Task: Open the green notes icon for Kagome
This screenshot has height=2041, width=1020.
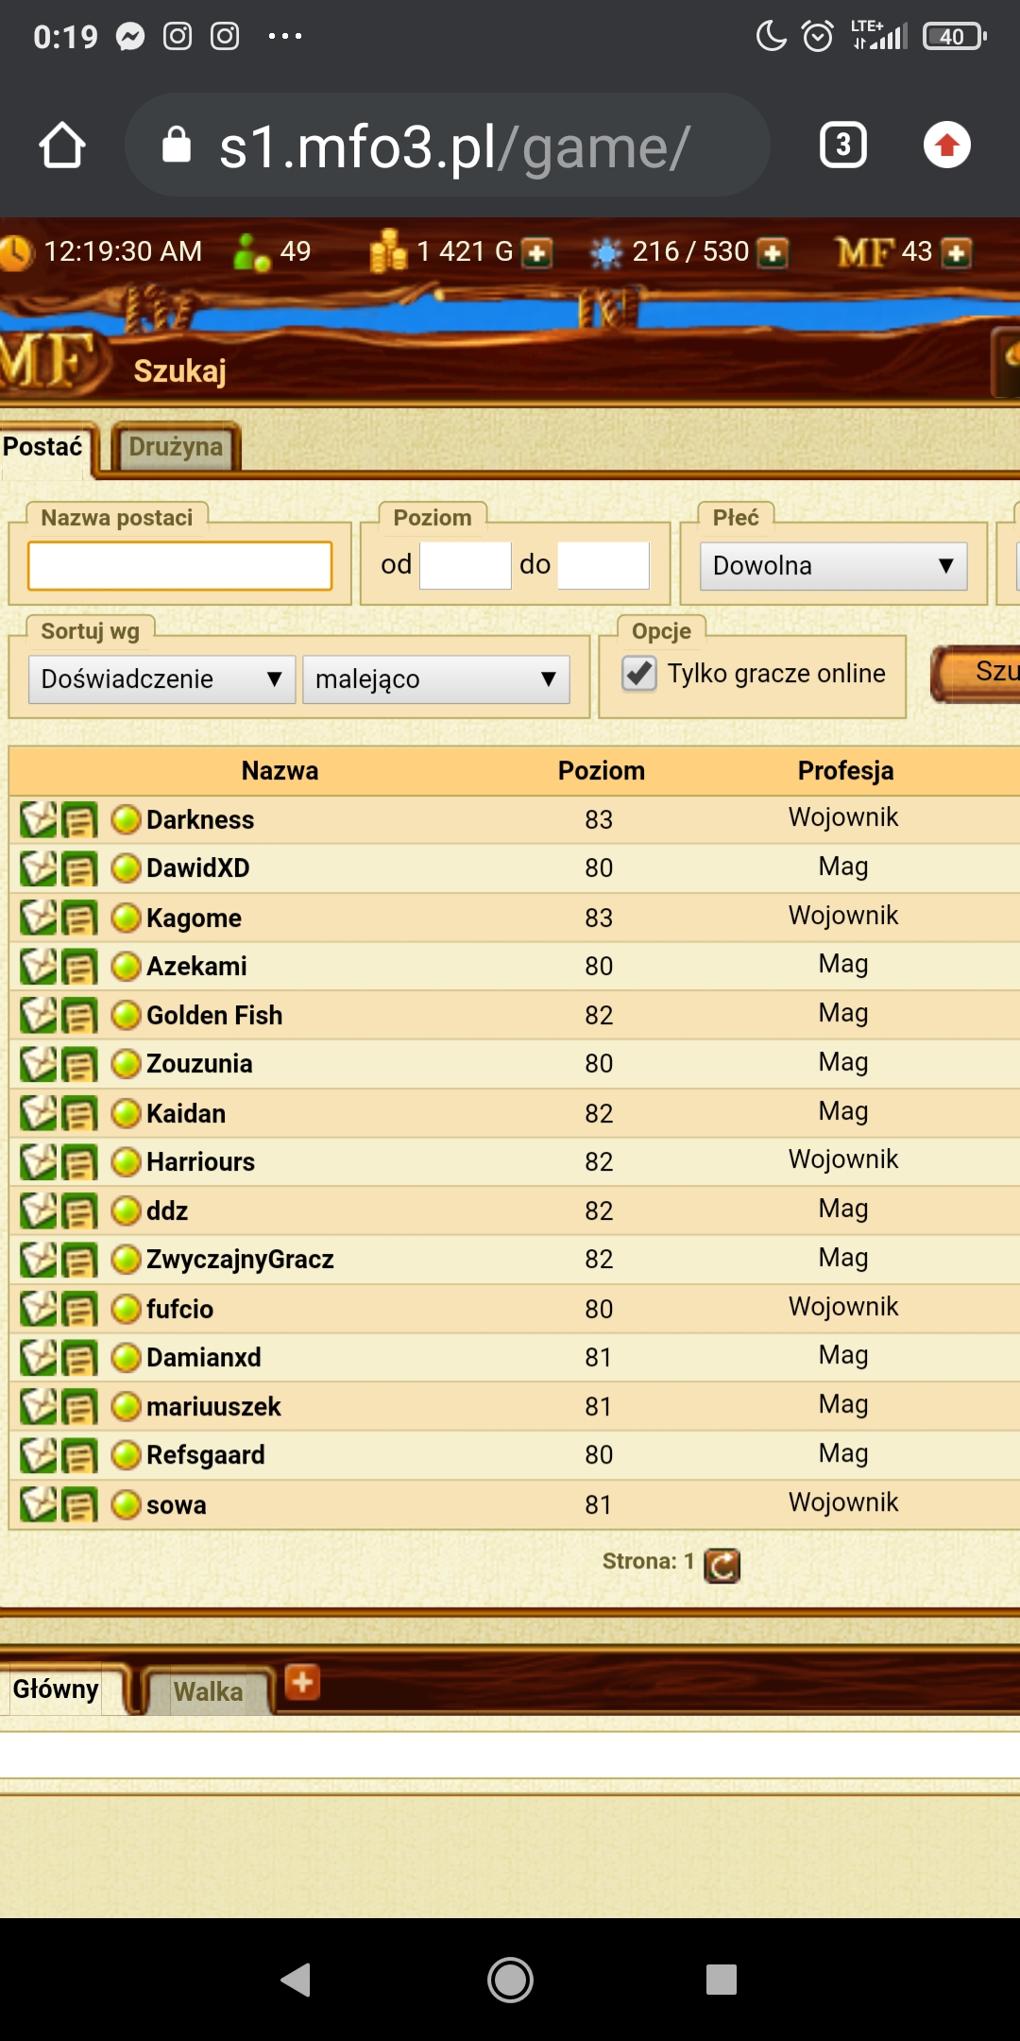Action: 79,918
